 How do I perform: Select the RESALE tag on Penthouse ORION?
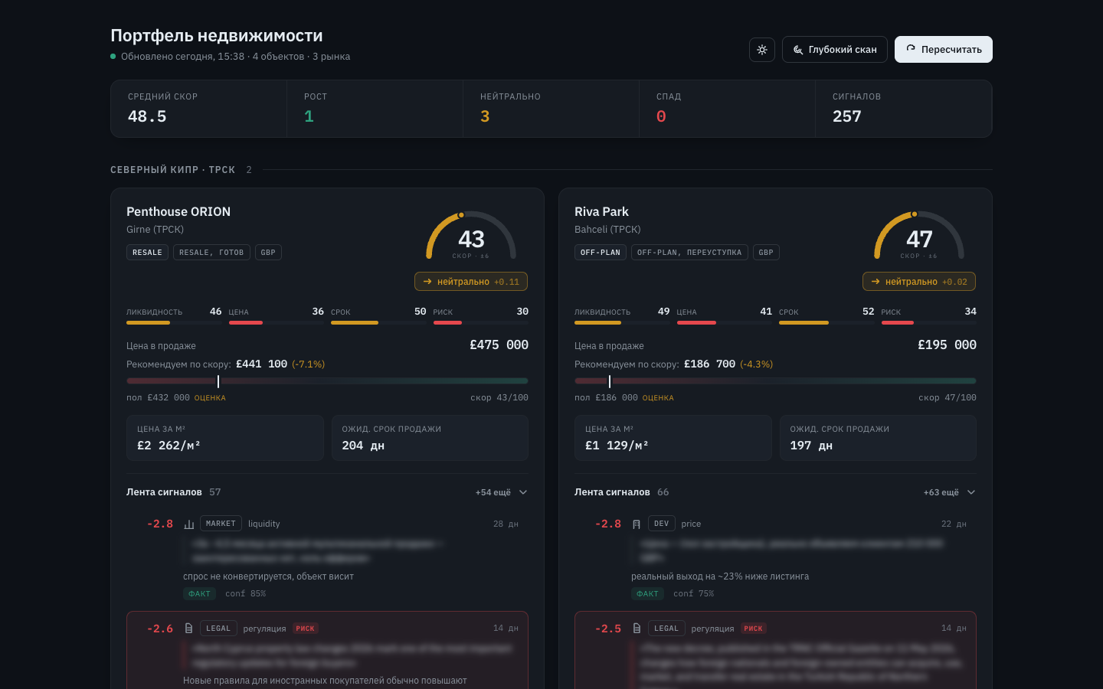click(x=147, y=253)
